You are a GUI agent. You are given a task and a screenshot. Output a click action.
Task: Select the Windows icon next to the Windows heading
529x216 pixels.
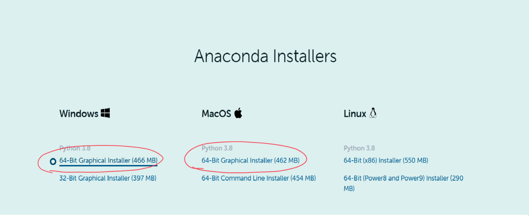[x=105, y=113]
